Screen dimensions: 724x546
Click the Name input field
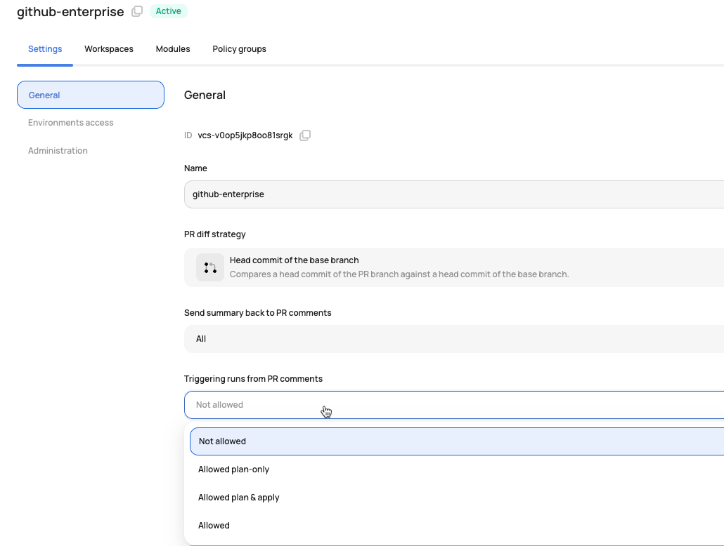454,194
